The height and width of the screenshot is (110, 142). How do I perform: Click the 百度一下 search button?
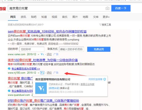[121, 8]
